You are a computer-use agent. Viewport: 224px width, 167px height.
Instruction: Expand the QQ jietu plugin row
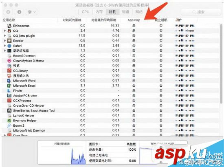point(5,36)
